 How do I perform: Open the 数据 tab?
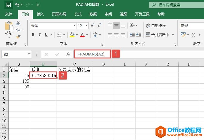coord(93,14)
